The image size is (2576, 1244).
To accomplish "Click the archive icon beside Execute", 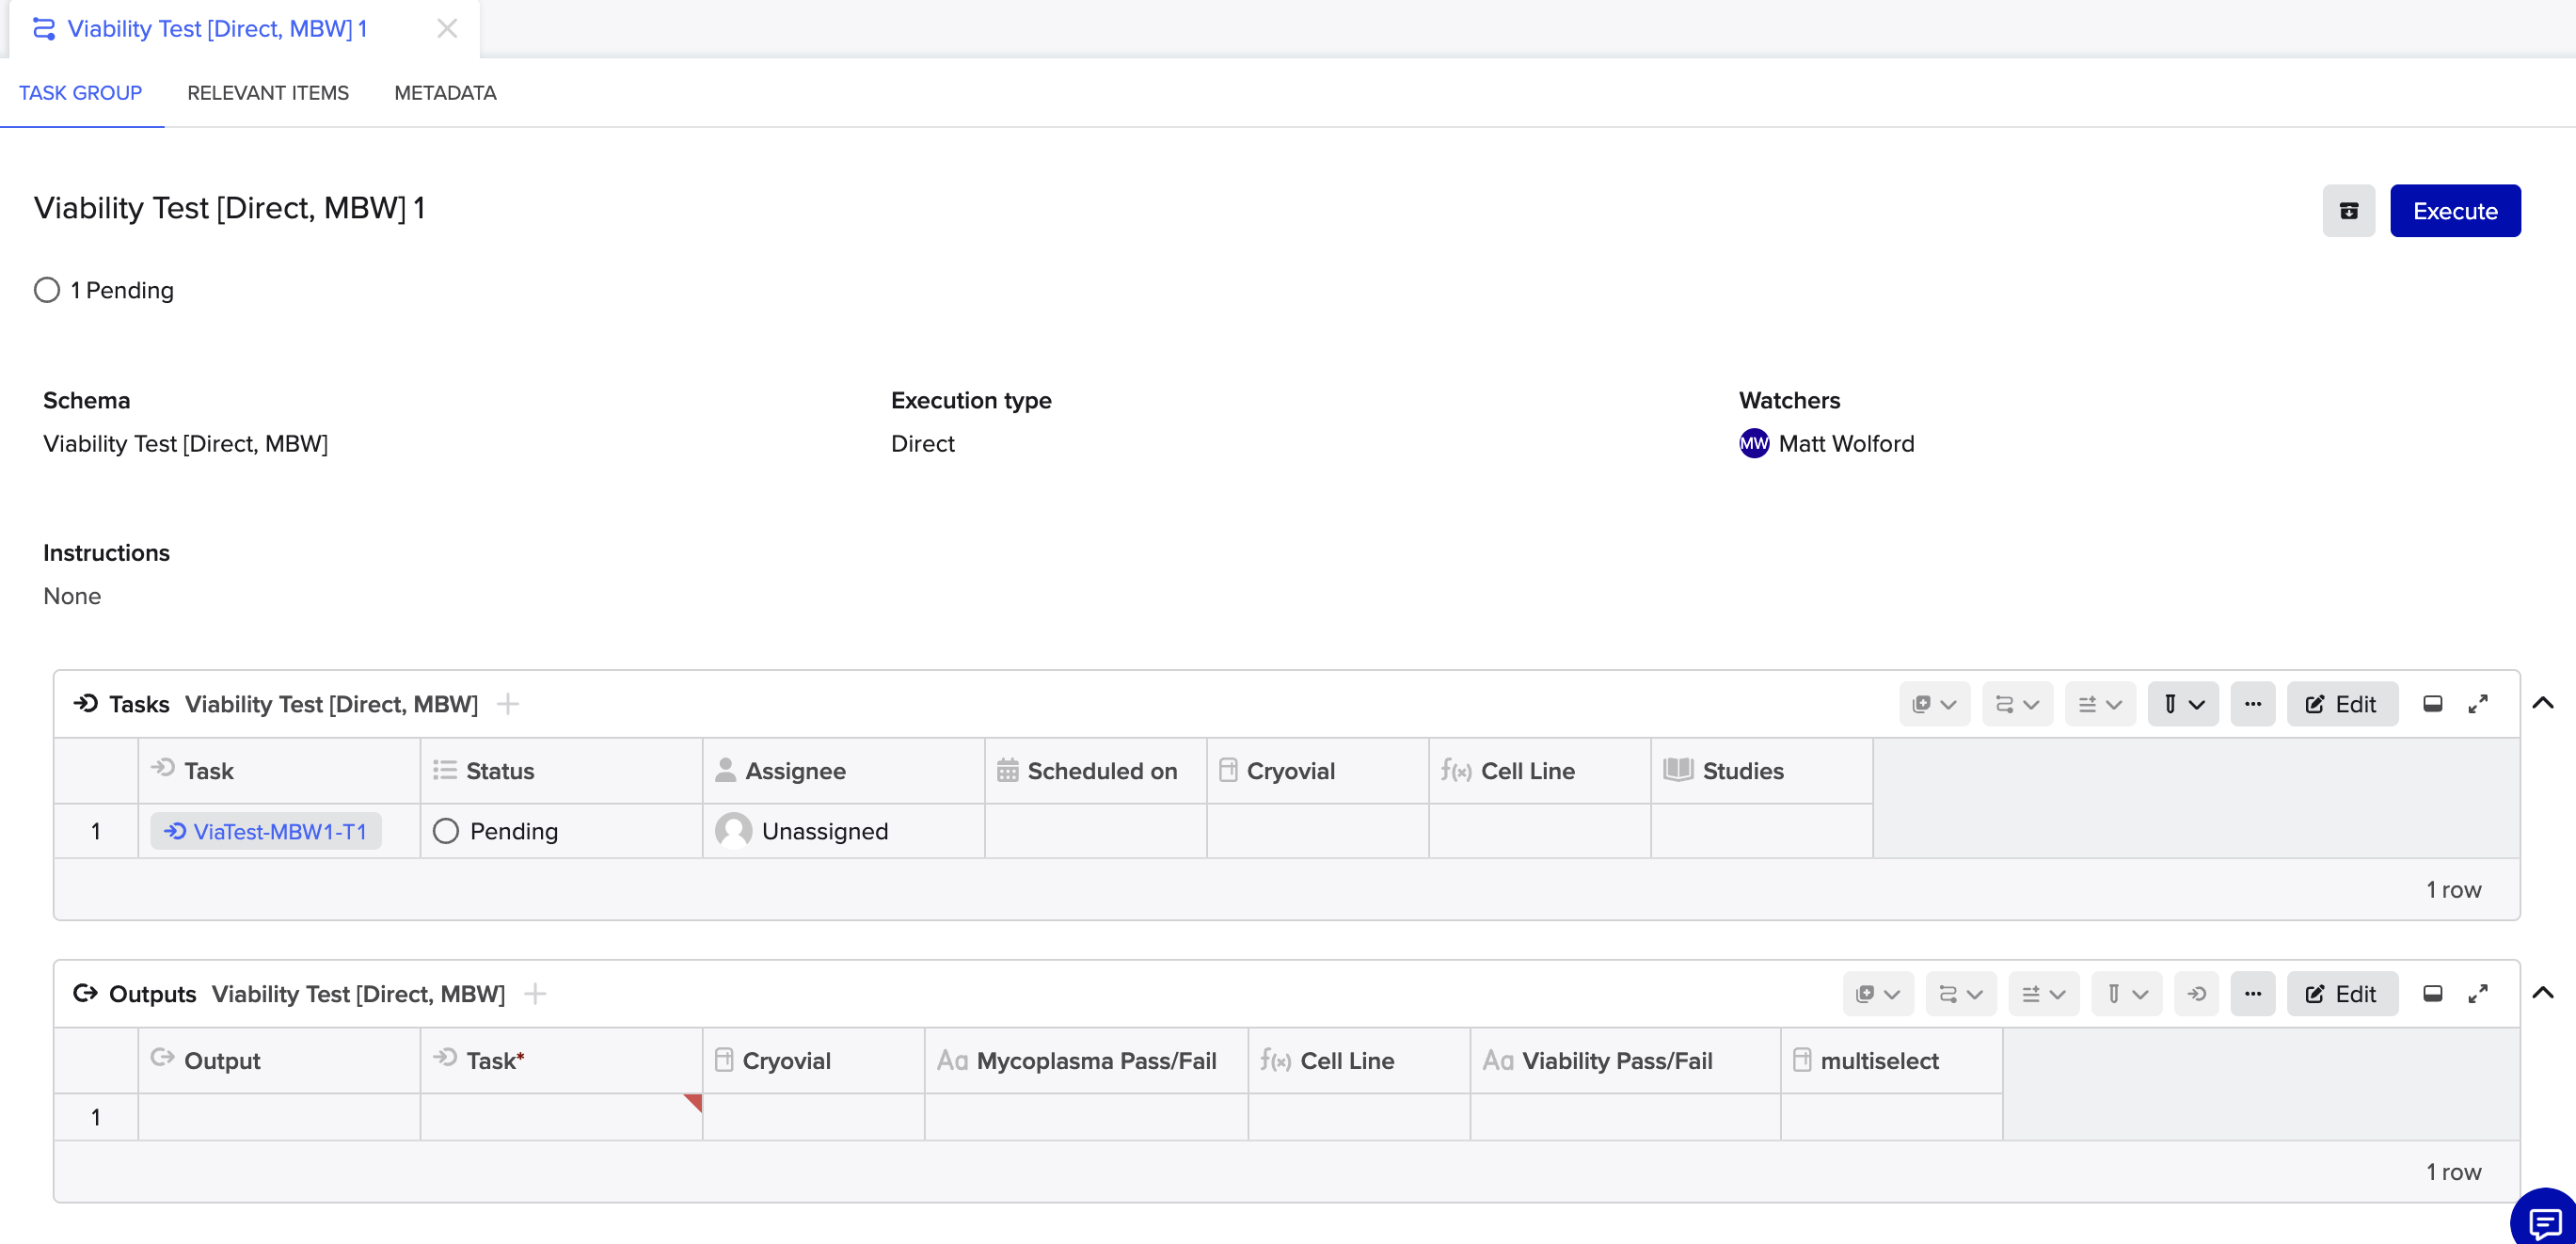I will point(2348,211).
